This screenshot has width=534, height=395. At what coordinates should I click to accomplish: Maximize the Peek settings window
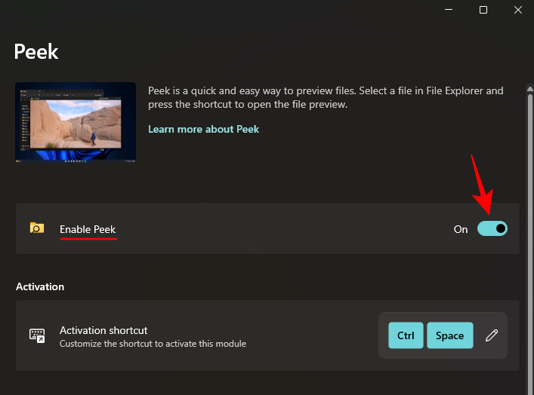point(483,10)
